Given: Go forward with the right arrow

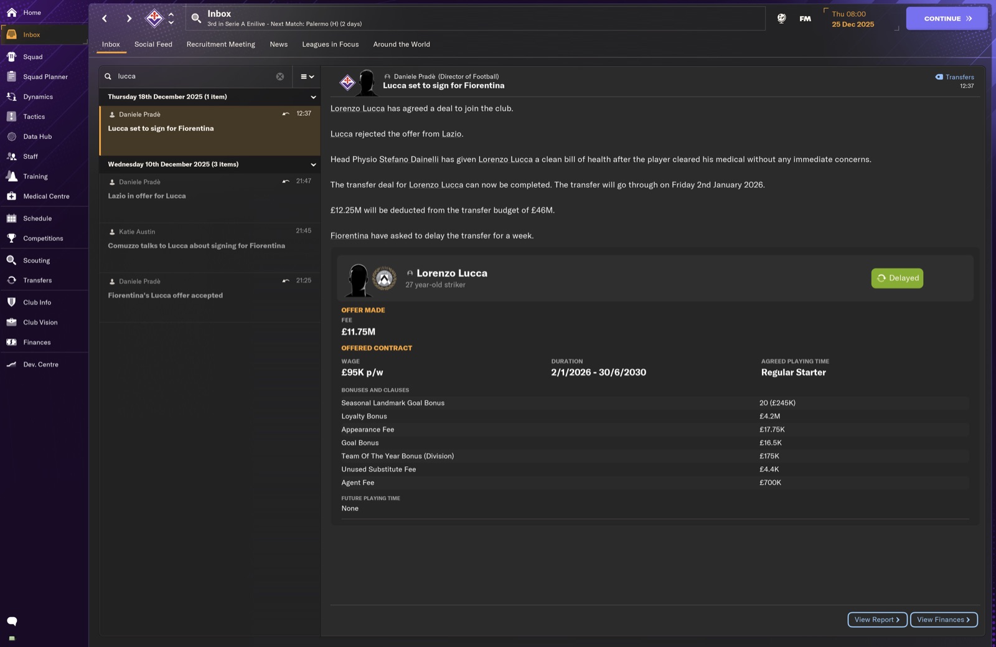Looking at the screenshot, I should pos(129,19).
